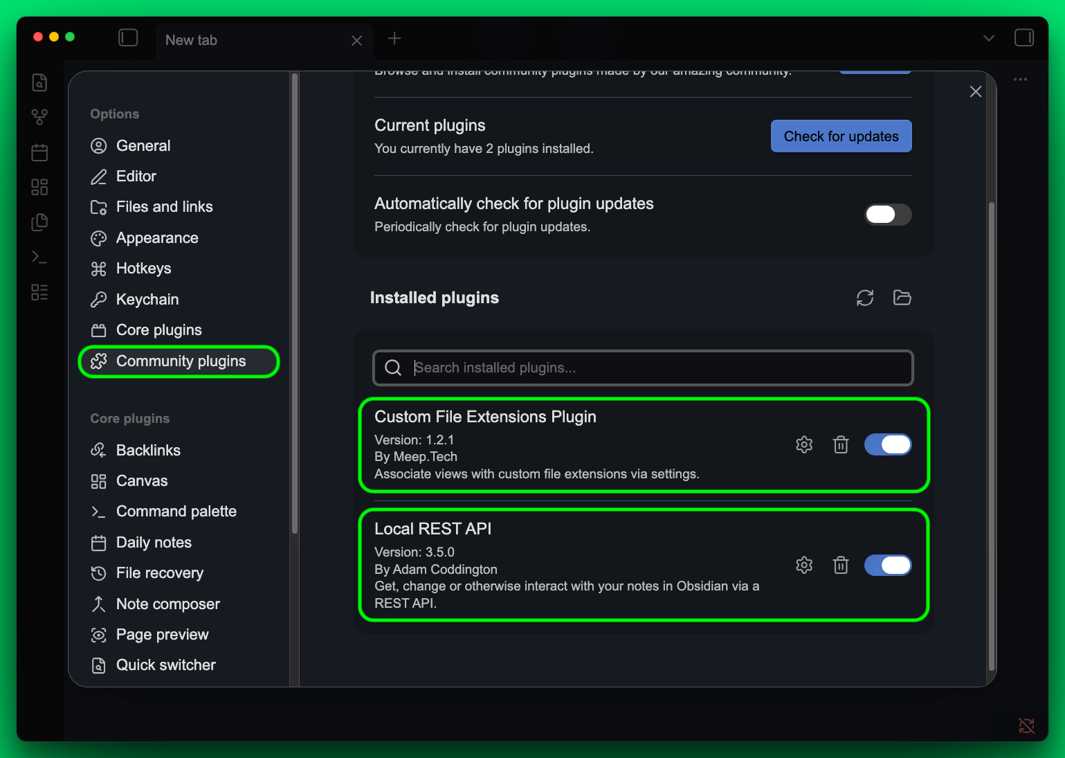This screenshot has height=758, width=1065.
Task: Open the plugins folder icon
Action: point(902,298)
